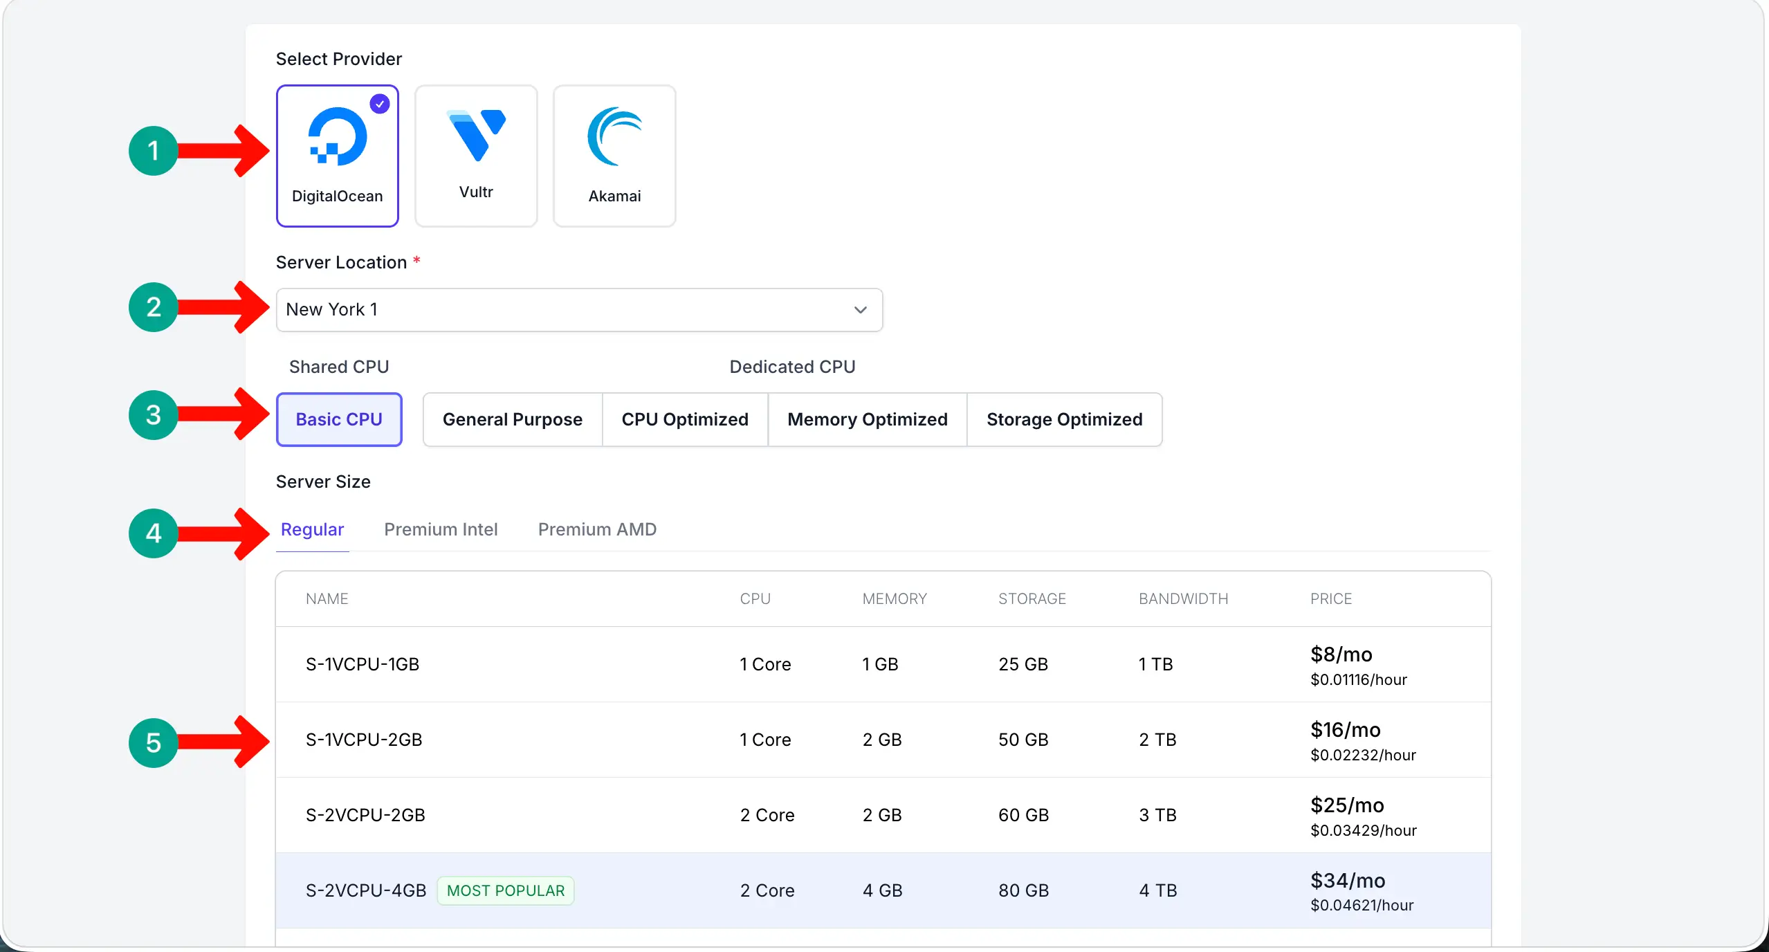Click the Shared CPU label

tap(339, 367)
